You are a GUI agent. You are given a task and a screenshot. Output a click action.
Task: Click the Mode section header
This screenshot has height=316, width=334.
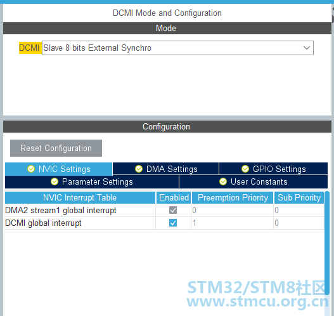click(167, 28)
